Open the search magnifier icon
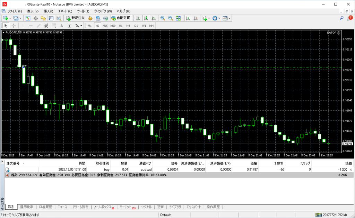 (341, 18)
